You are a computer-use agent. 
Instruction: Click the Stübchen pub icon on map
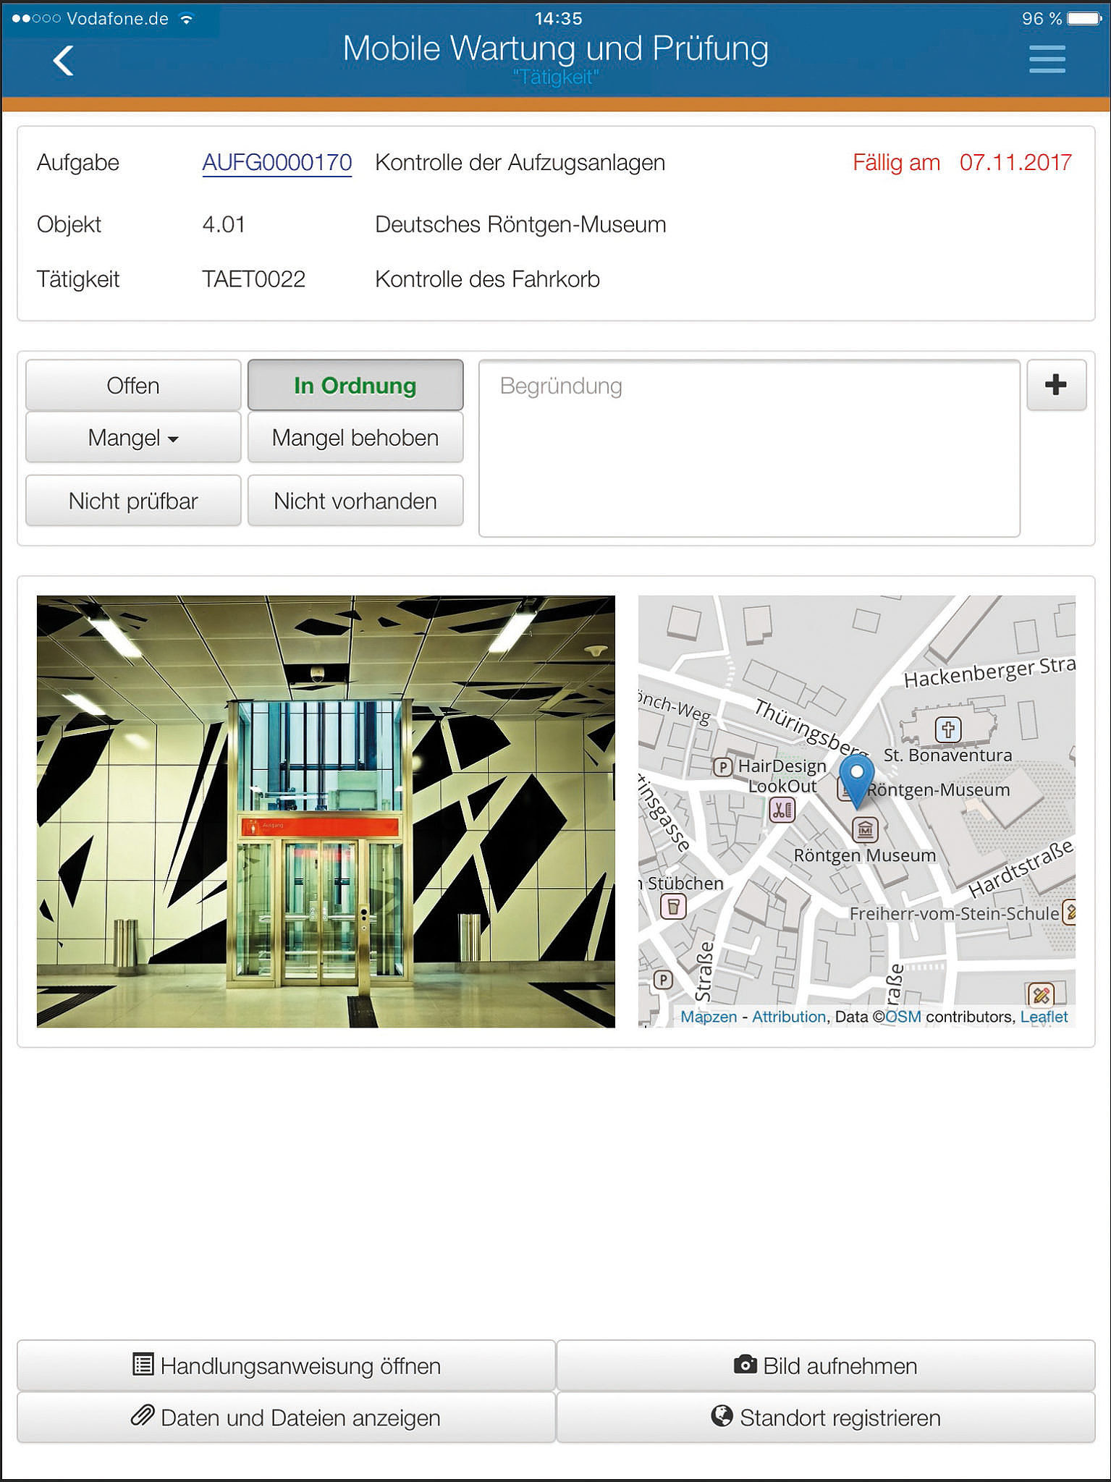coord(673,906)
